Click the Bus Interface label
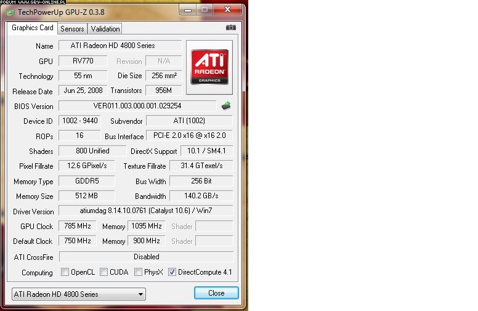 coord(124,137)
